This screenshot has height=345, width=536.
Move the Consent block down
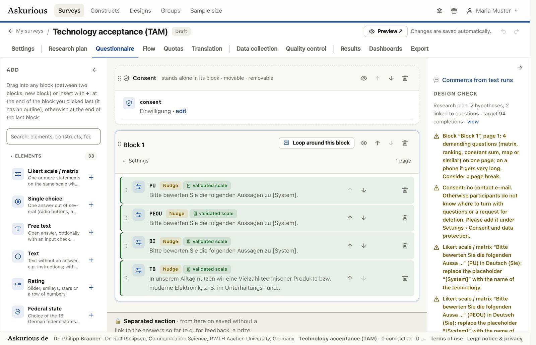coord(391,78)
